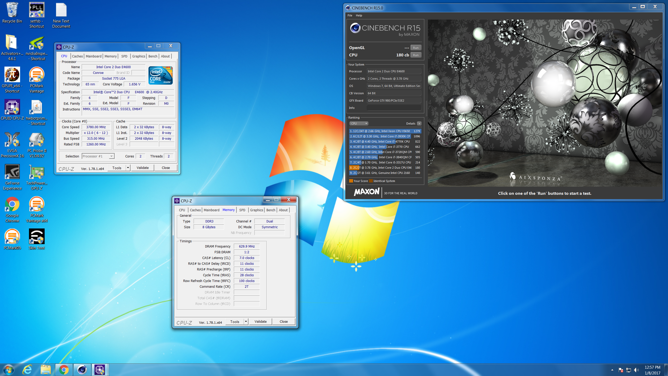This screenshot has height=376, width=668.
Task: Launch the setfsb Shortcut icon
Action: tap(37, 15)
